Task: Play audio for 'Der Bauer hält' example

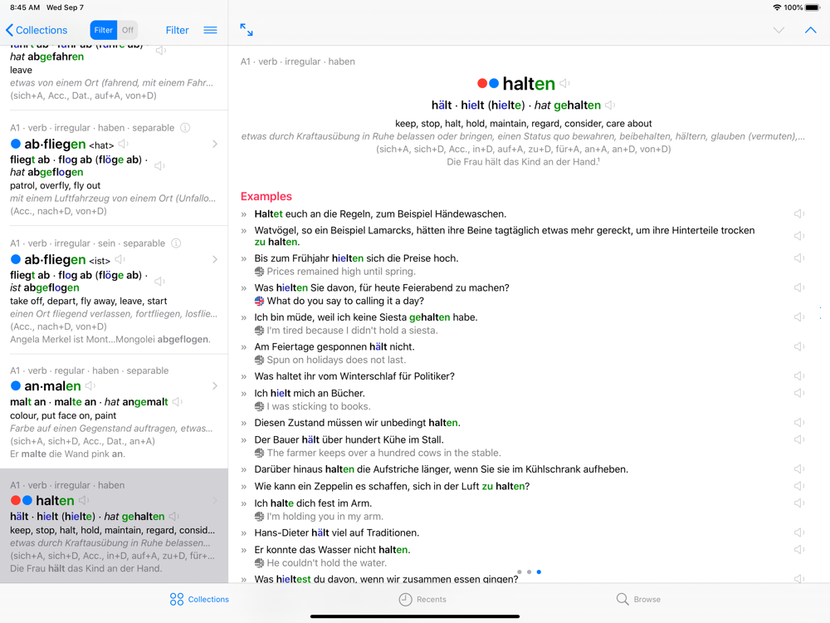Action: click(798, 439)
